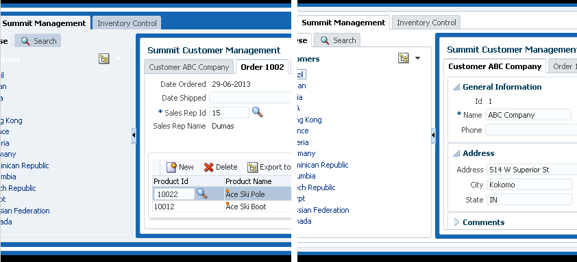The width and height of the screenshot is (577, 262).
Task: Select Inventory Control tab in right screenshot
Action: [x=426, y=23]
